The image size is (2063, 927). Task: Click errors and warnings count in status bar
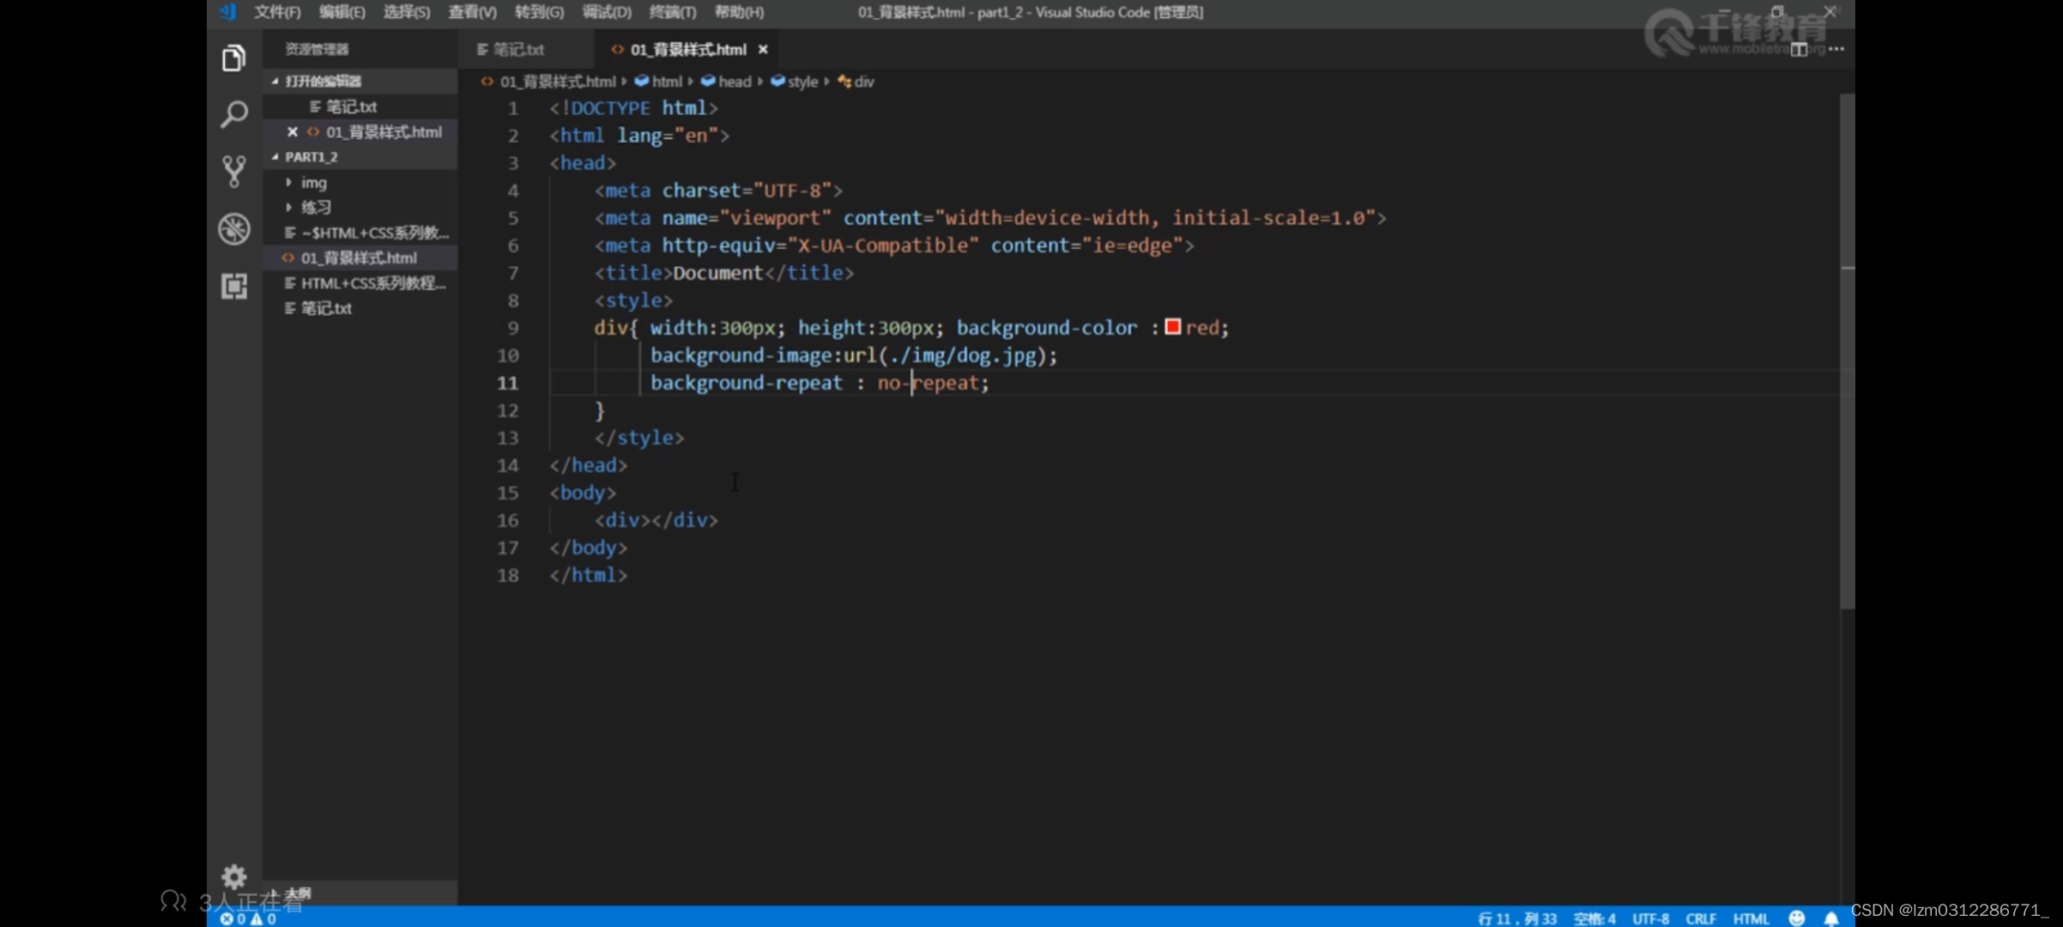point(248,918)
